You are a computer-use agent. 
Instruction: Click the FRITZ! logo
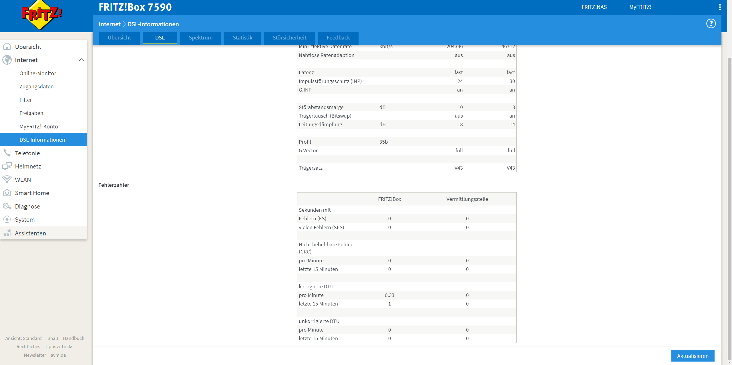click(42, 15)
